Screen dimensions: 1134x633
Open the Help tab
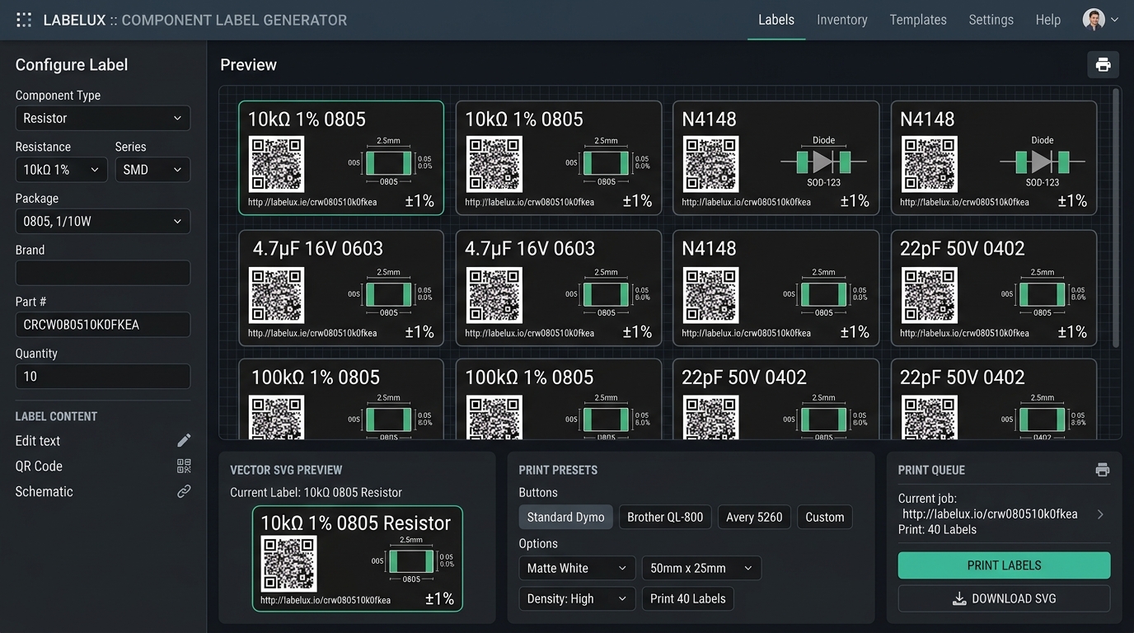(x=1048, y=20)
